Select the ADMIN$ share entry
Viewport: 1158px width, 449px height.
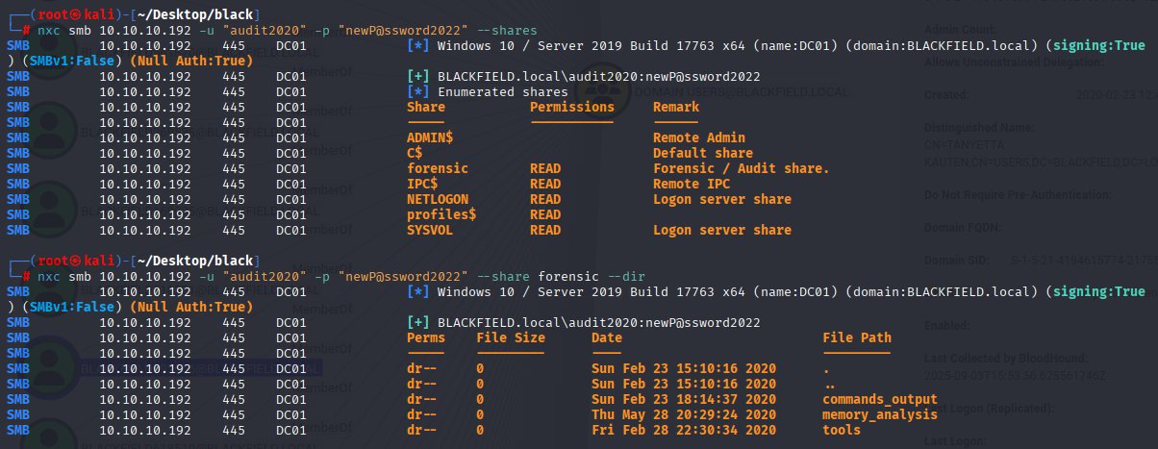(x=430, y=137)
